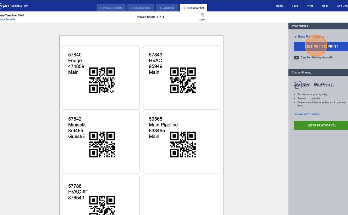
Task: Click the 57788 text
Action: click(75, 186)
